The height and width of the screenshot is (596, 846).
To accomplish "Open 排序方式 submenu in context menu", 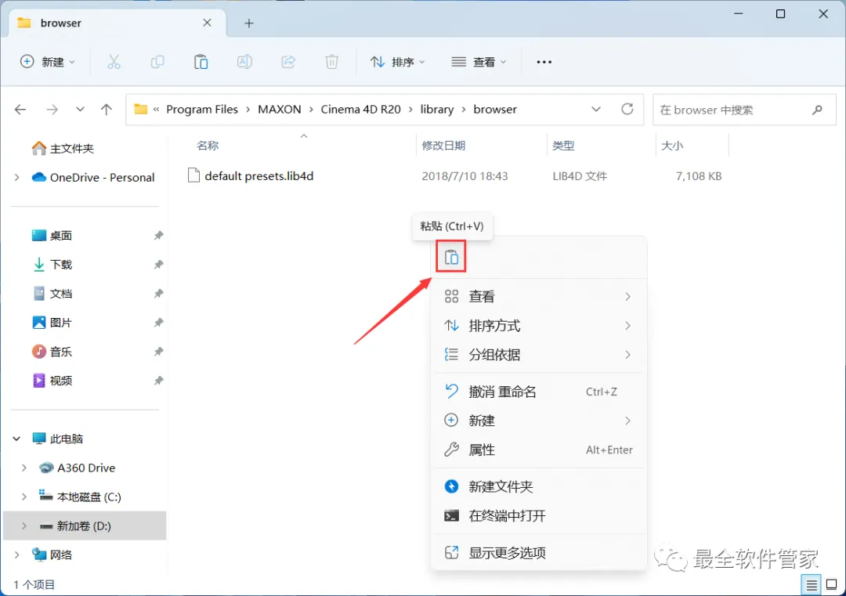I will pyautogui.click(x=539, y=326).
